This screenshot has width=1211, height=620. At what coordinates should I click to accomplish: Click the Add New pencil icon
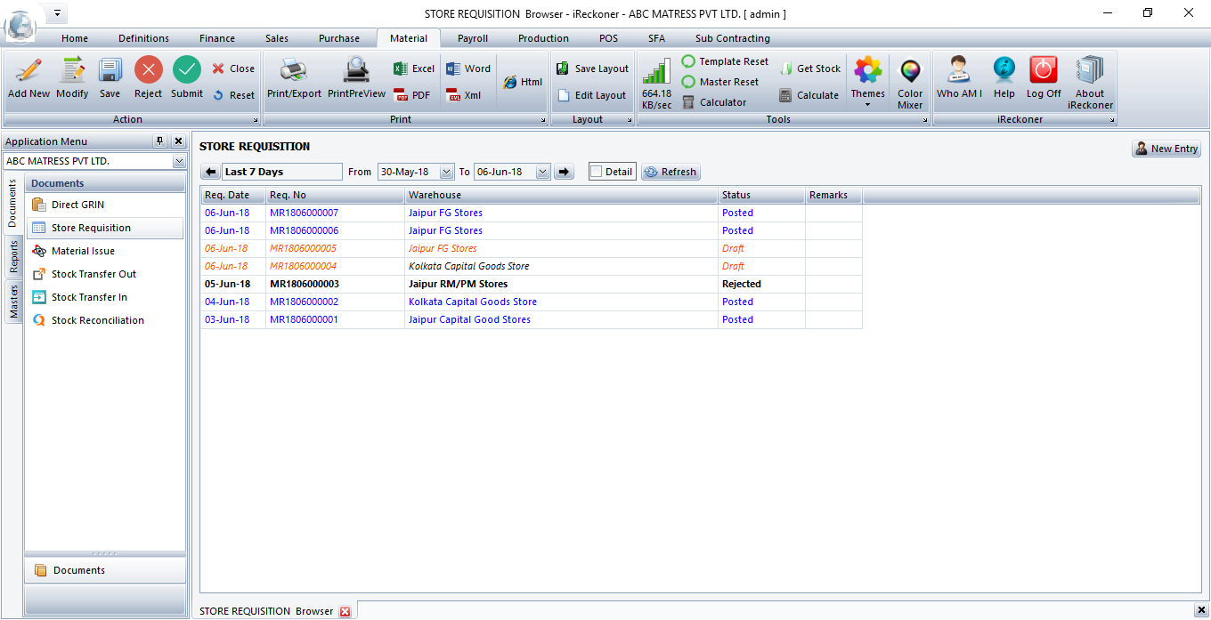coord(28,71)
